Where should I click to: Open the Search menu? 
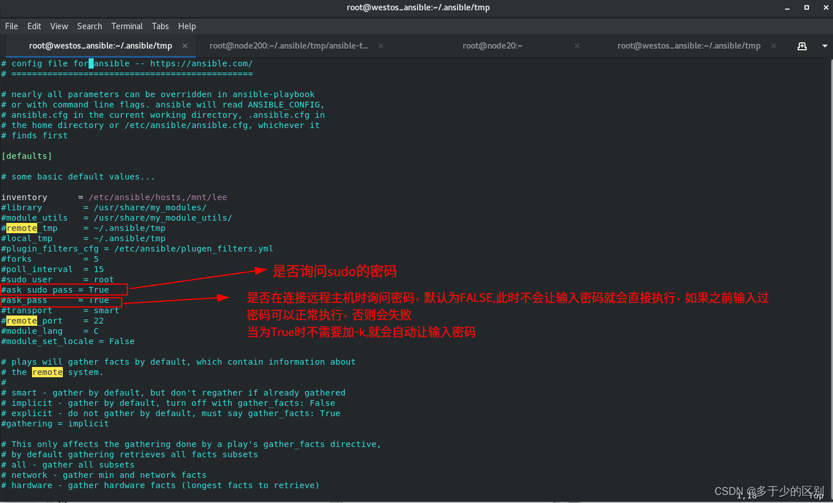(x=90, y=26)
